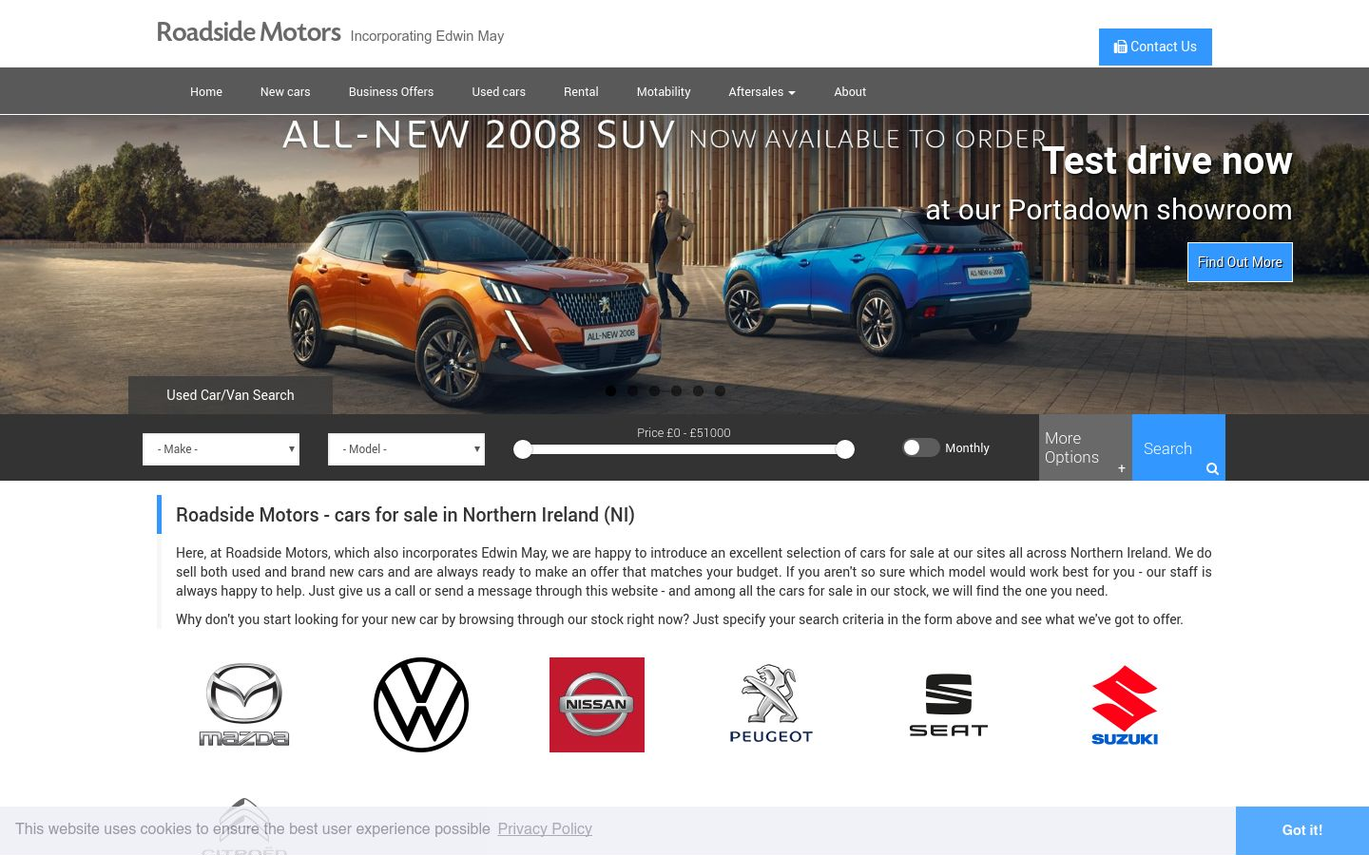Expand More Options search filters

(1085, 447)
